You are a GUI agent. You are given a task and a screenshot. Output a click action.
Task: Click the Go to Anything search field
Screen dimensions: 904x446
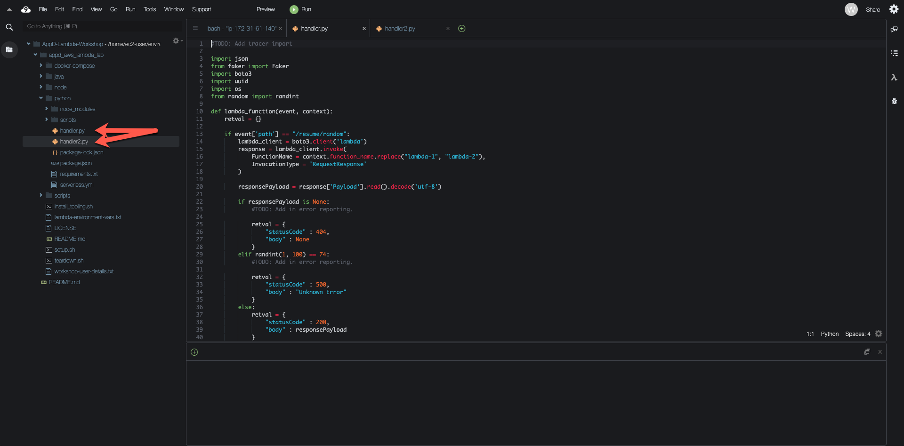(x=101, y=26)
